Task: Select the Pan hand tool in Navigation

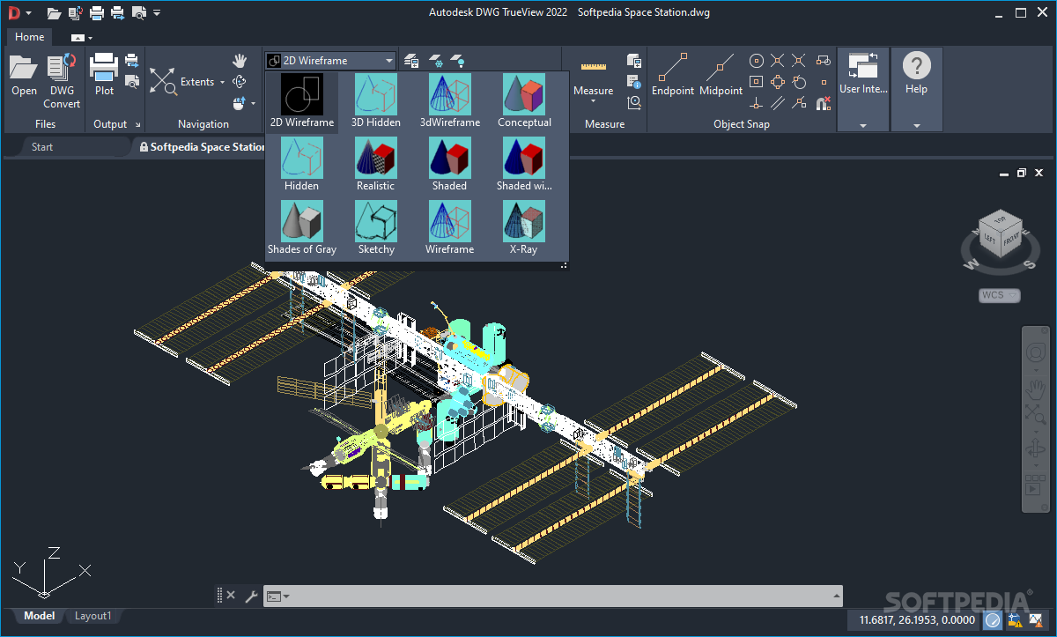Action: [x=240, y=61]
